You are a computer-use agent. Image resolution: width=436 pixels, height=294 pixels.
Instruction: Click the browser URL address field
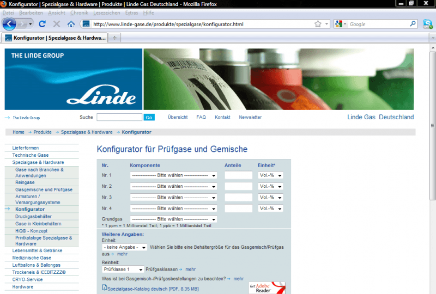[202, 24]
